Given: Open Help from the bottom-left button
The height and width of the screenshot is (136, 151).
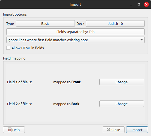Looking at the screenshot, I should pyautogui.click(x=14, y=130).
